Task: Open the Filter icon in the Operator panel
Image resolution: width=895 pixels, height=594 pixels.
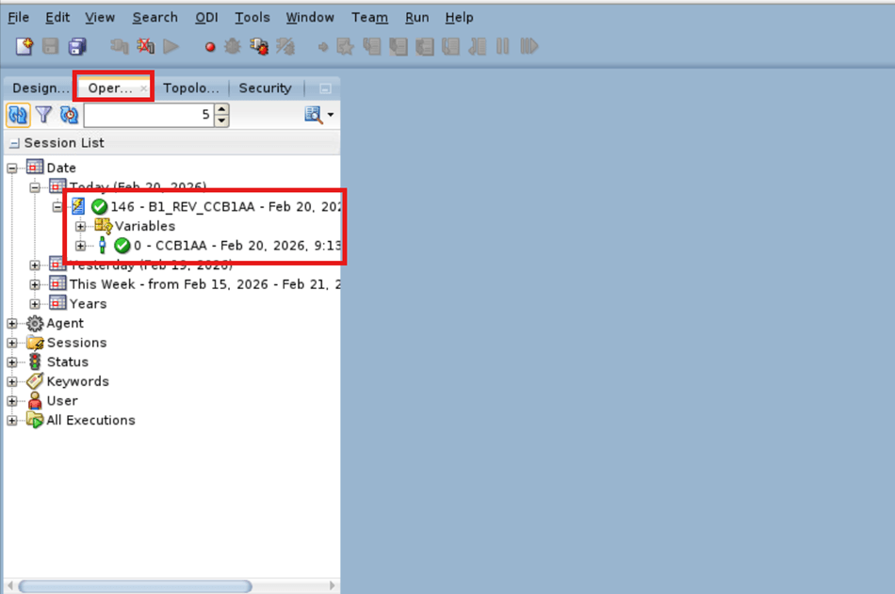Action: [x=43, y=114]
